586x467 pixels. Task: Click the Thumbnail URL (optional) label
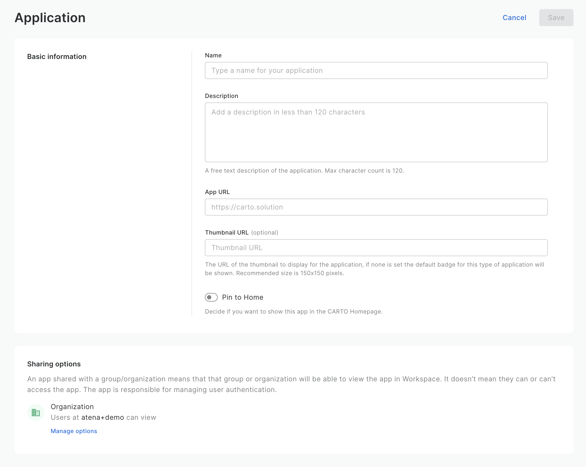pos(241,232)
